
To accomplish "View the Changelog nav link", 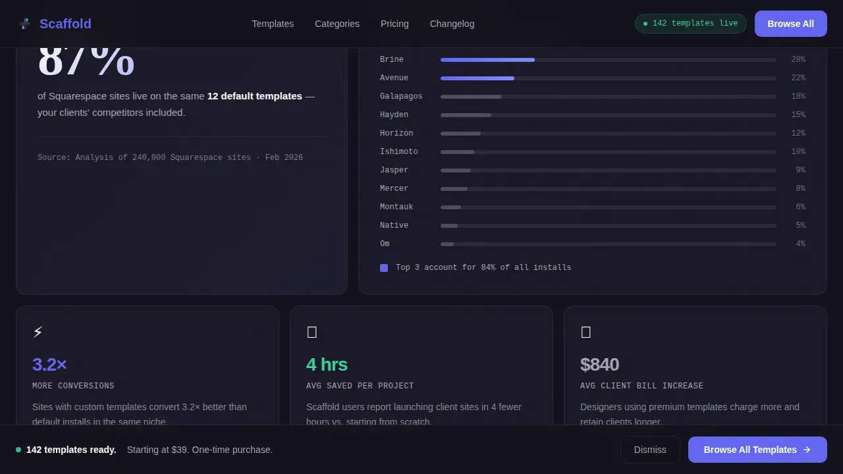I will tap(452, 24).
